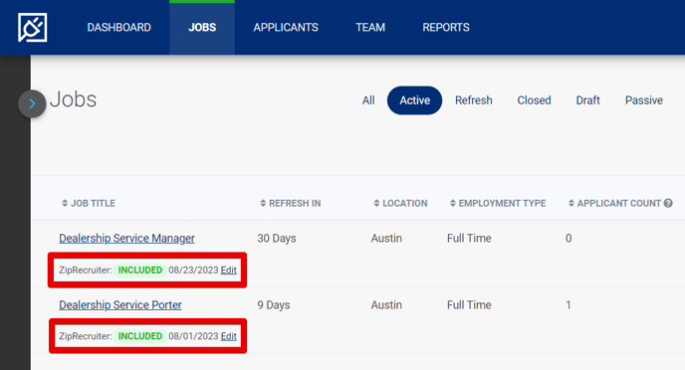Viewport: 685px width, 370px height.
Task: Switch to the Refresh filter
Action: pyautogui.click(x=474, y=100)
